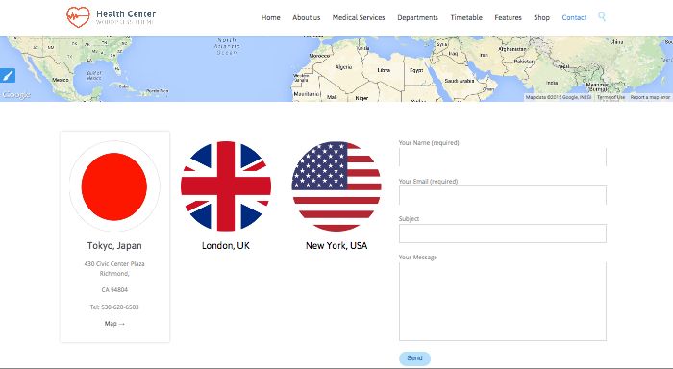Click the Subject text field
This screenshot has height=369, width=673.
coord(503,234)
